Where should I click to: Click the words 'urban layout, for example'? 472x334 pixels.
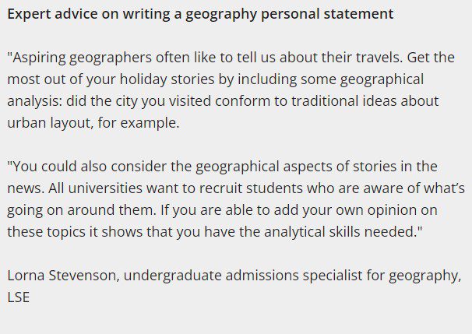click(93, 123)
